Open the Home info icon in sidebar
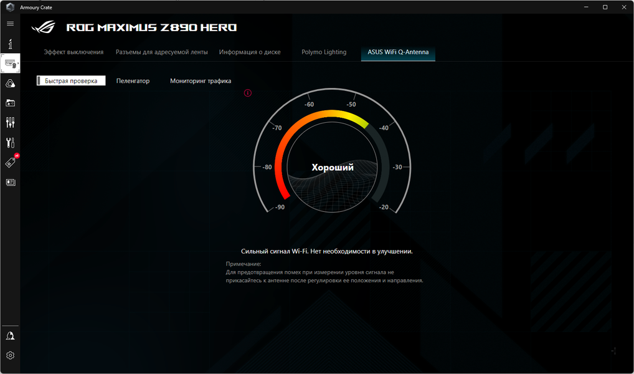The height and width of the screenshot is (374, 634). (x=10, y=44)
